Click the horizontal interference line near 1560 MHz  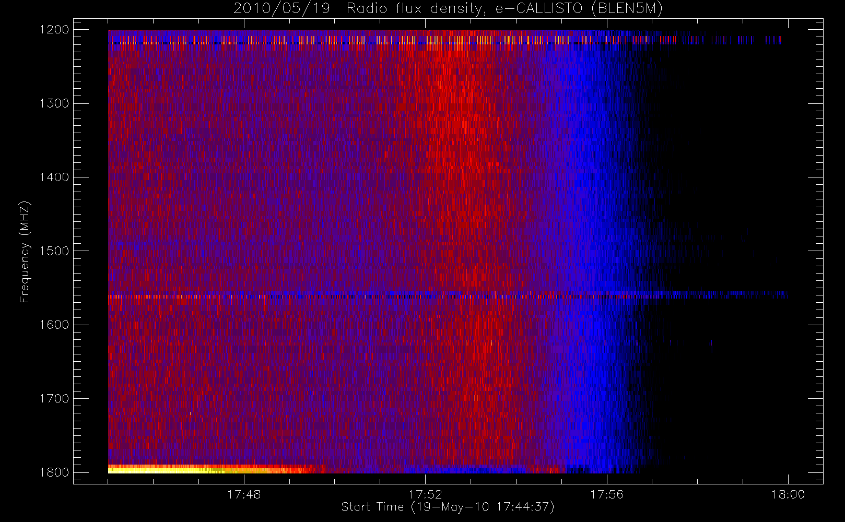447,295
